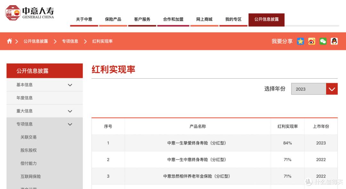This screenshot has width=346, height=189.
Task: Click the Generali China logo
Action: point(29,13)
